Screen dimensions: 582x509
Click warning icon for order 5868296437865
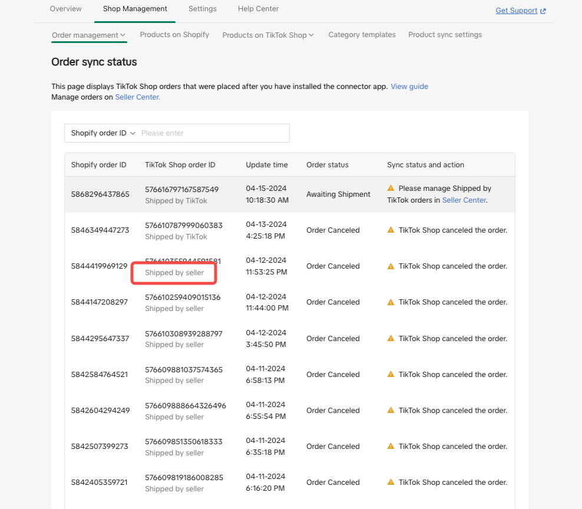[x=391, y=188]
